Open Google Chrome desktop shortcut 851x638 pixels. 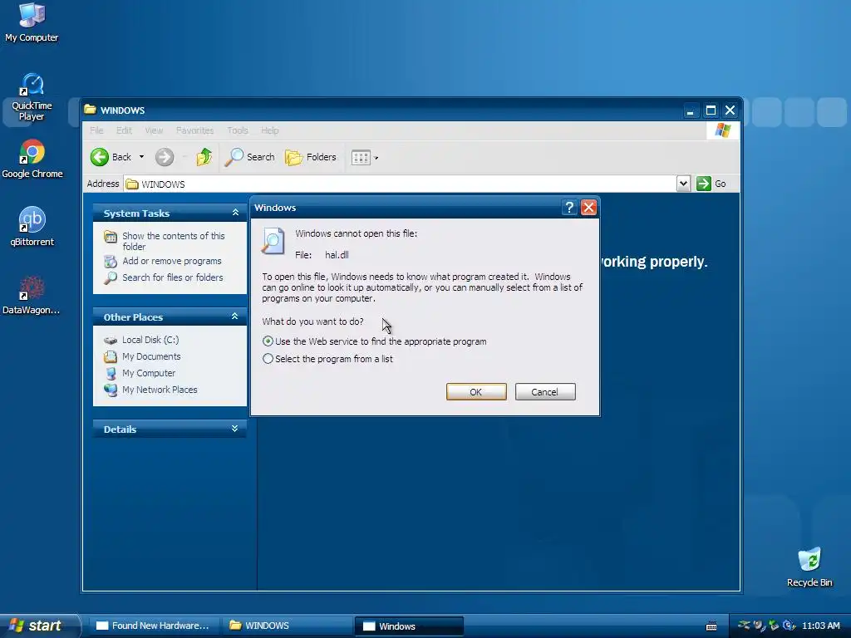click(32, 159)
